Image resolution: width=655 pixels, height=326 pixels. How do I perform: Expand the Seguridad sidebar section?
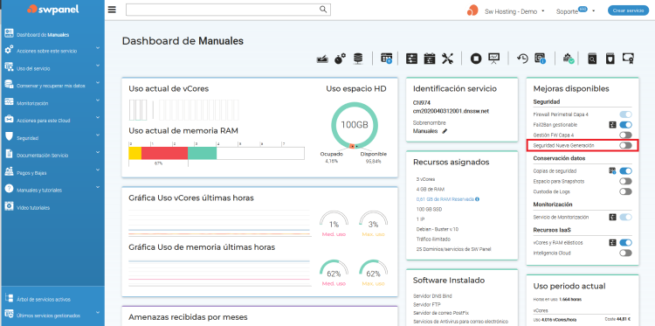coord(52,137)
